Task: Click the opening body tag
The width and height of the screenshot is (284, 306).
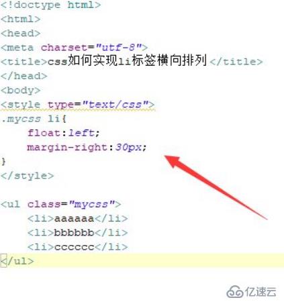Action: [x=20, y=91]
